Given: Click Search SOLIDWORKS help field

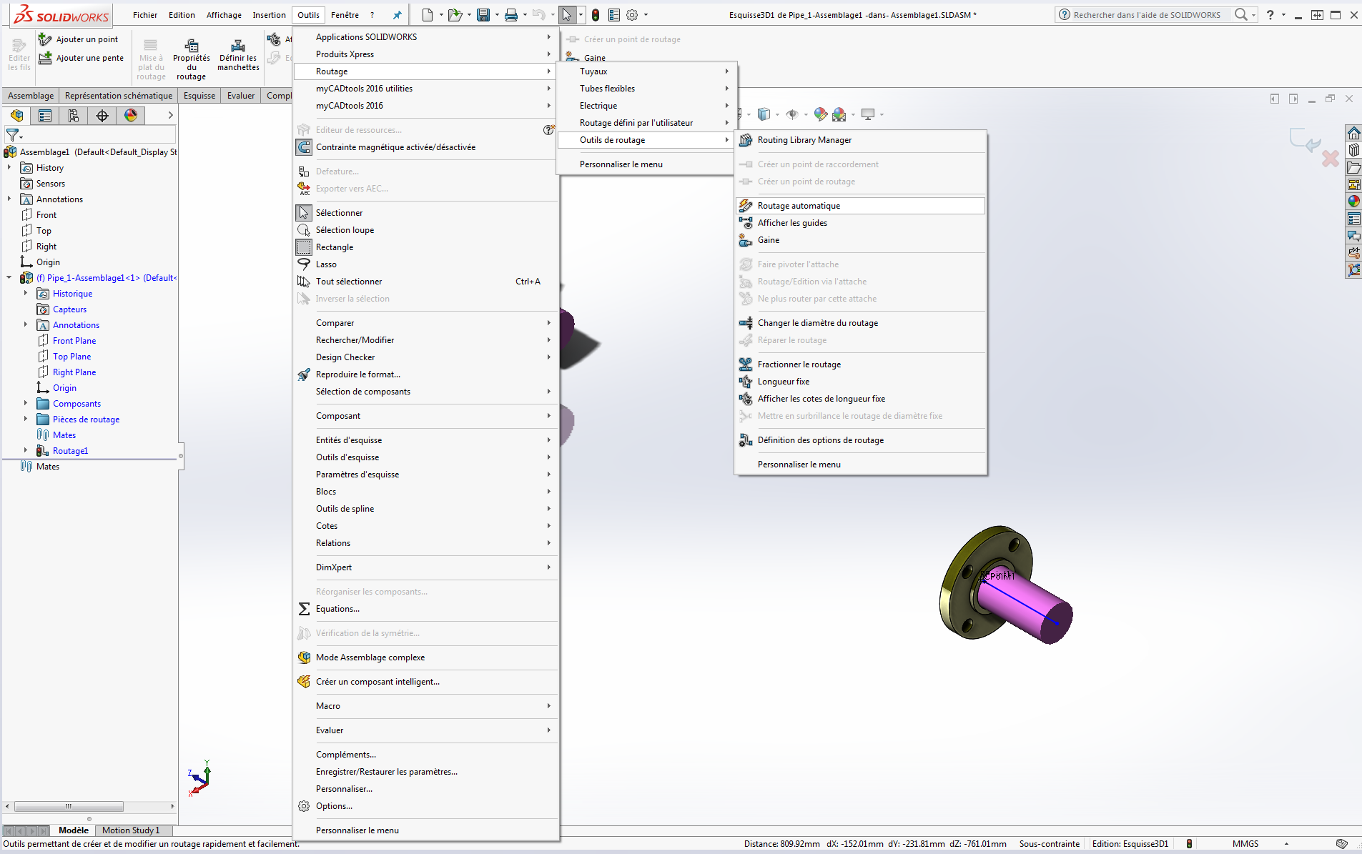Looking at the screenshot, I should coord(1148,15).
